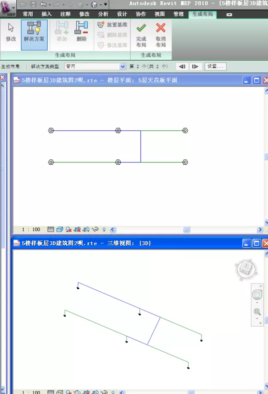The image size is (268, 394).
Task: Select the bottom-right sprinkler in plan view
Action: [185, 162]
